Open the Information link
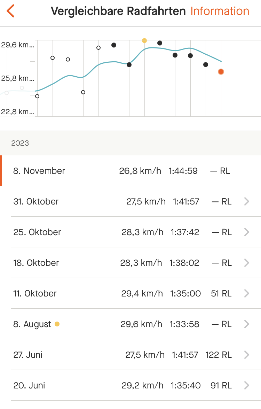261x409 pixels. (x=220, y=11)
